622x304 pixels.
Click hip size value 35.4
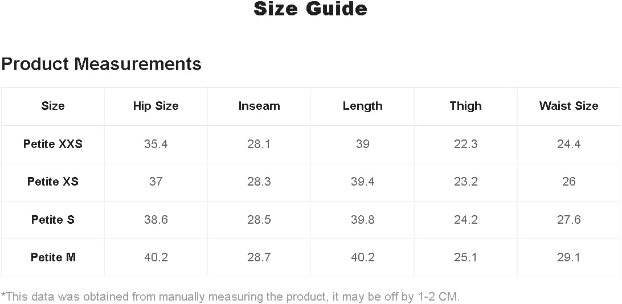(x=155, y=144)
